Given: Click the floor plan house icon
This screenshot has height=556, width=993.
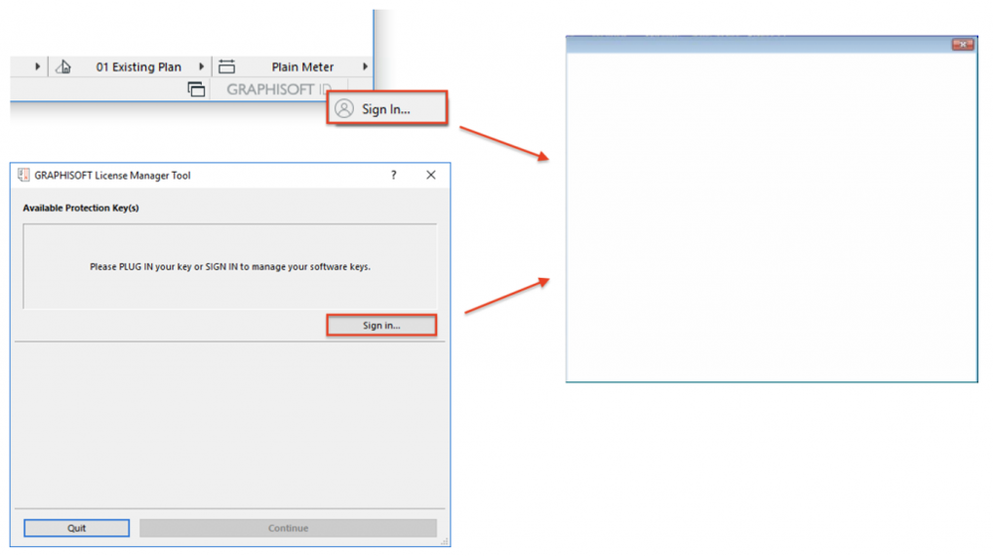Looking at the screenshot, I should [x=64, y=67].
